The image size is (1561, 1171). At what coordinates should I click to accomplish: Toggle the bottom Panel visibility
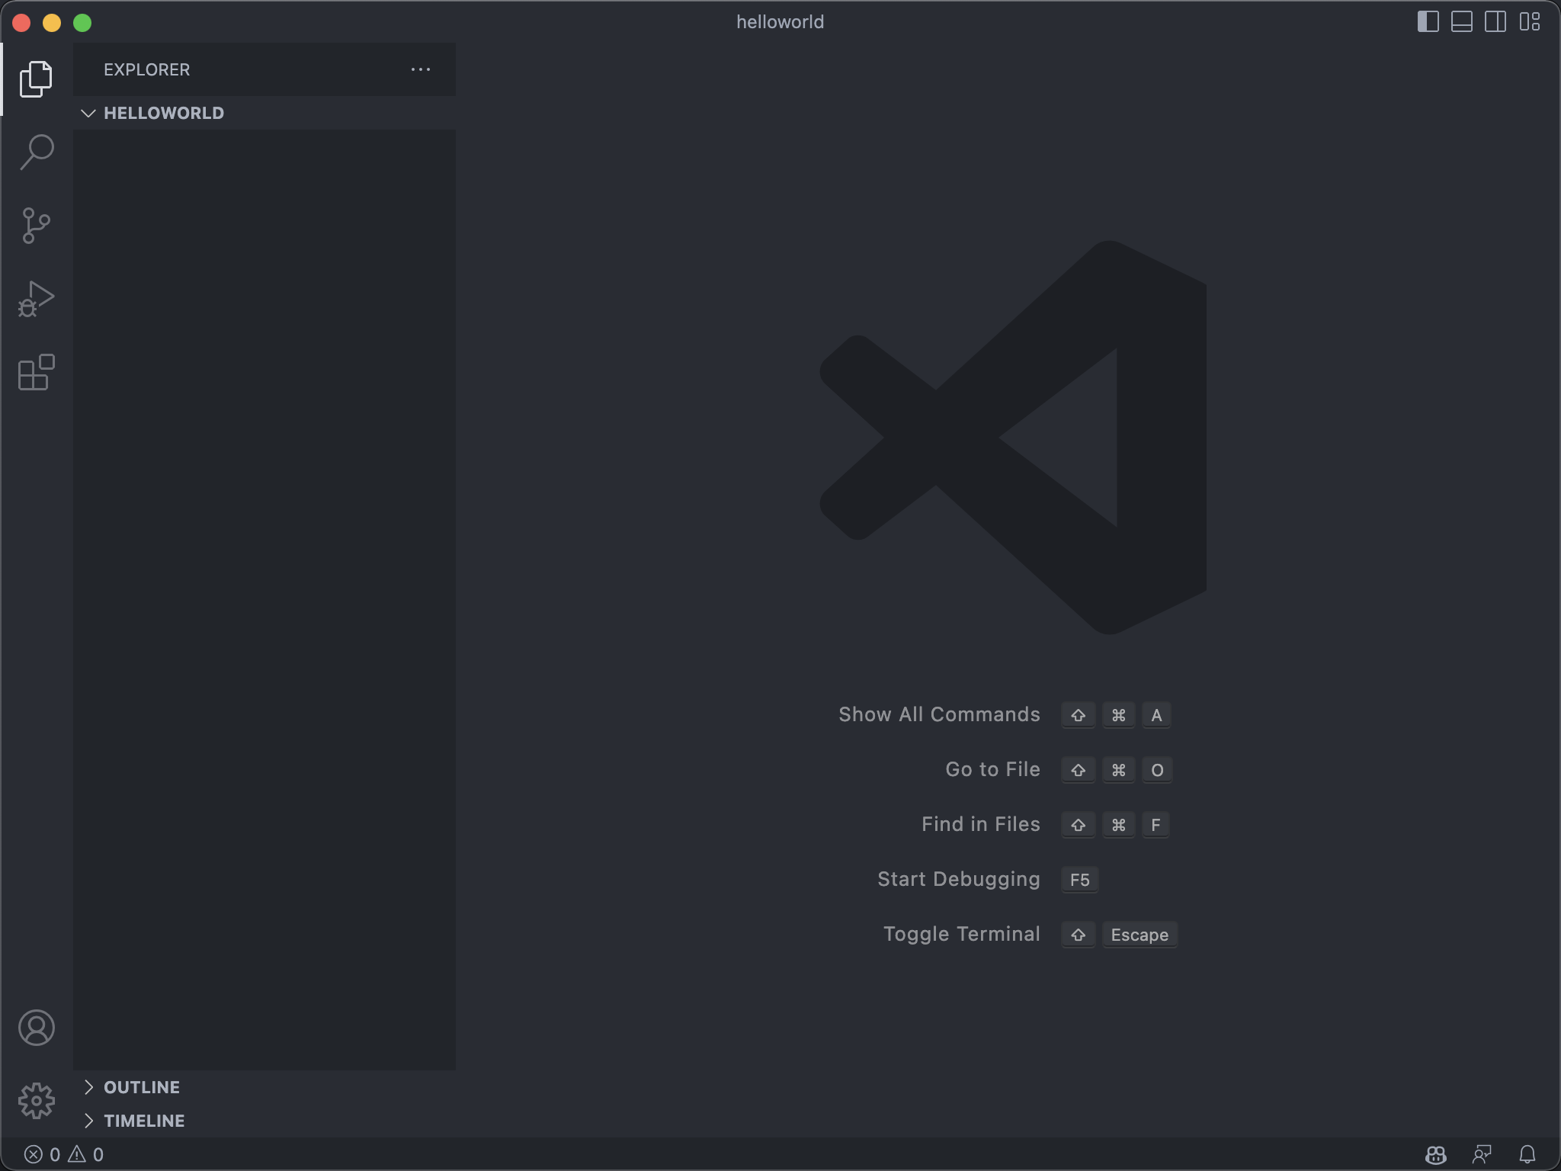pyautogui.click(x=1463, y=21)
